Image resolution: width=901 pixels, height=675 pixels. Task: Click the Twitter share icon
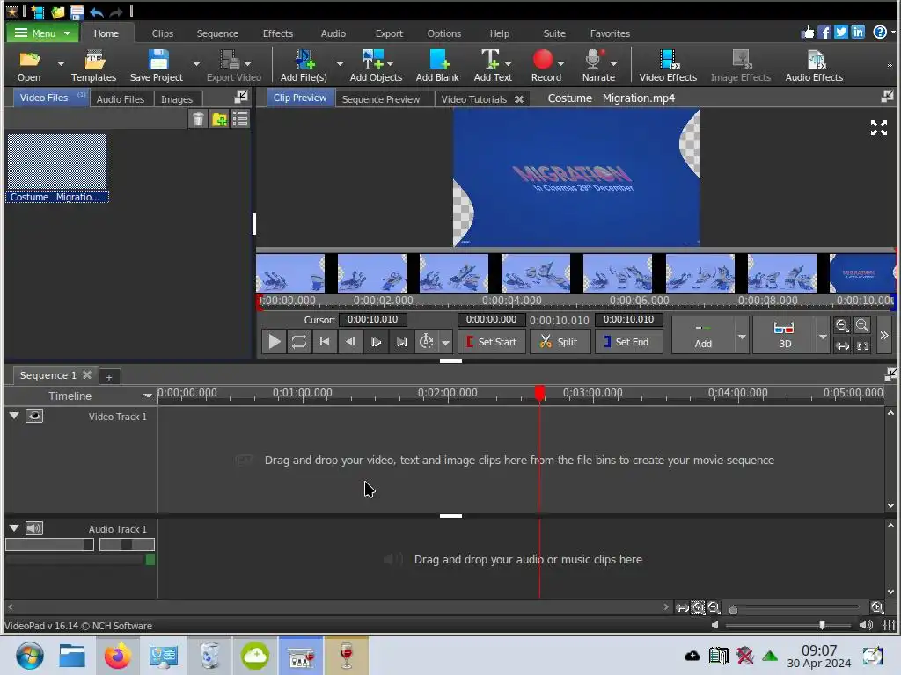point(840,33)
